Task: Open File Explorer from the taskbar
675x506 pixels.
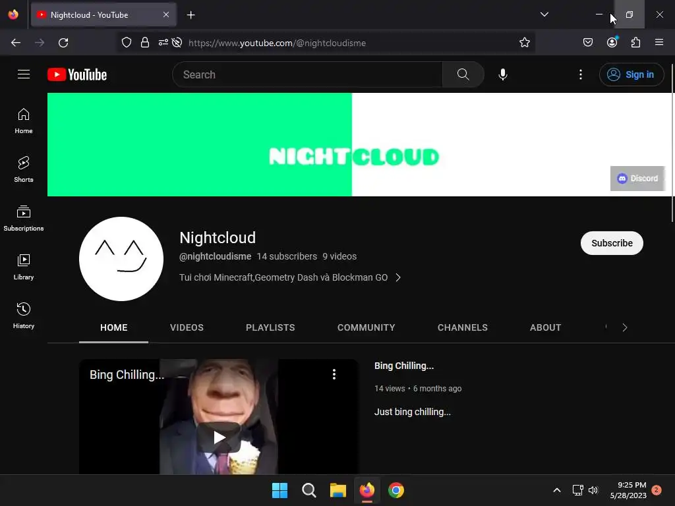Action: point(338,490)
